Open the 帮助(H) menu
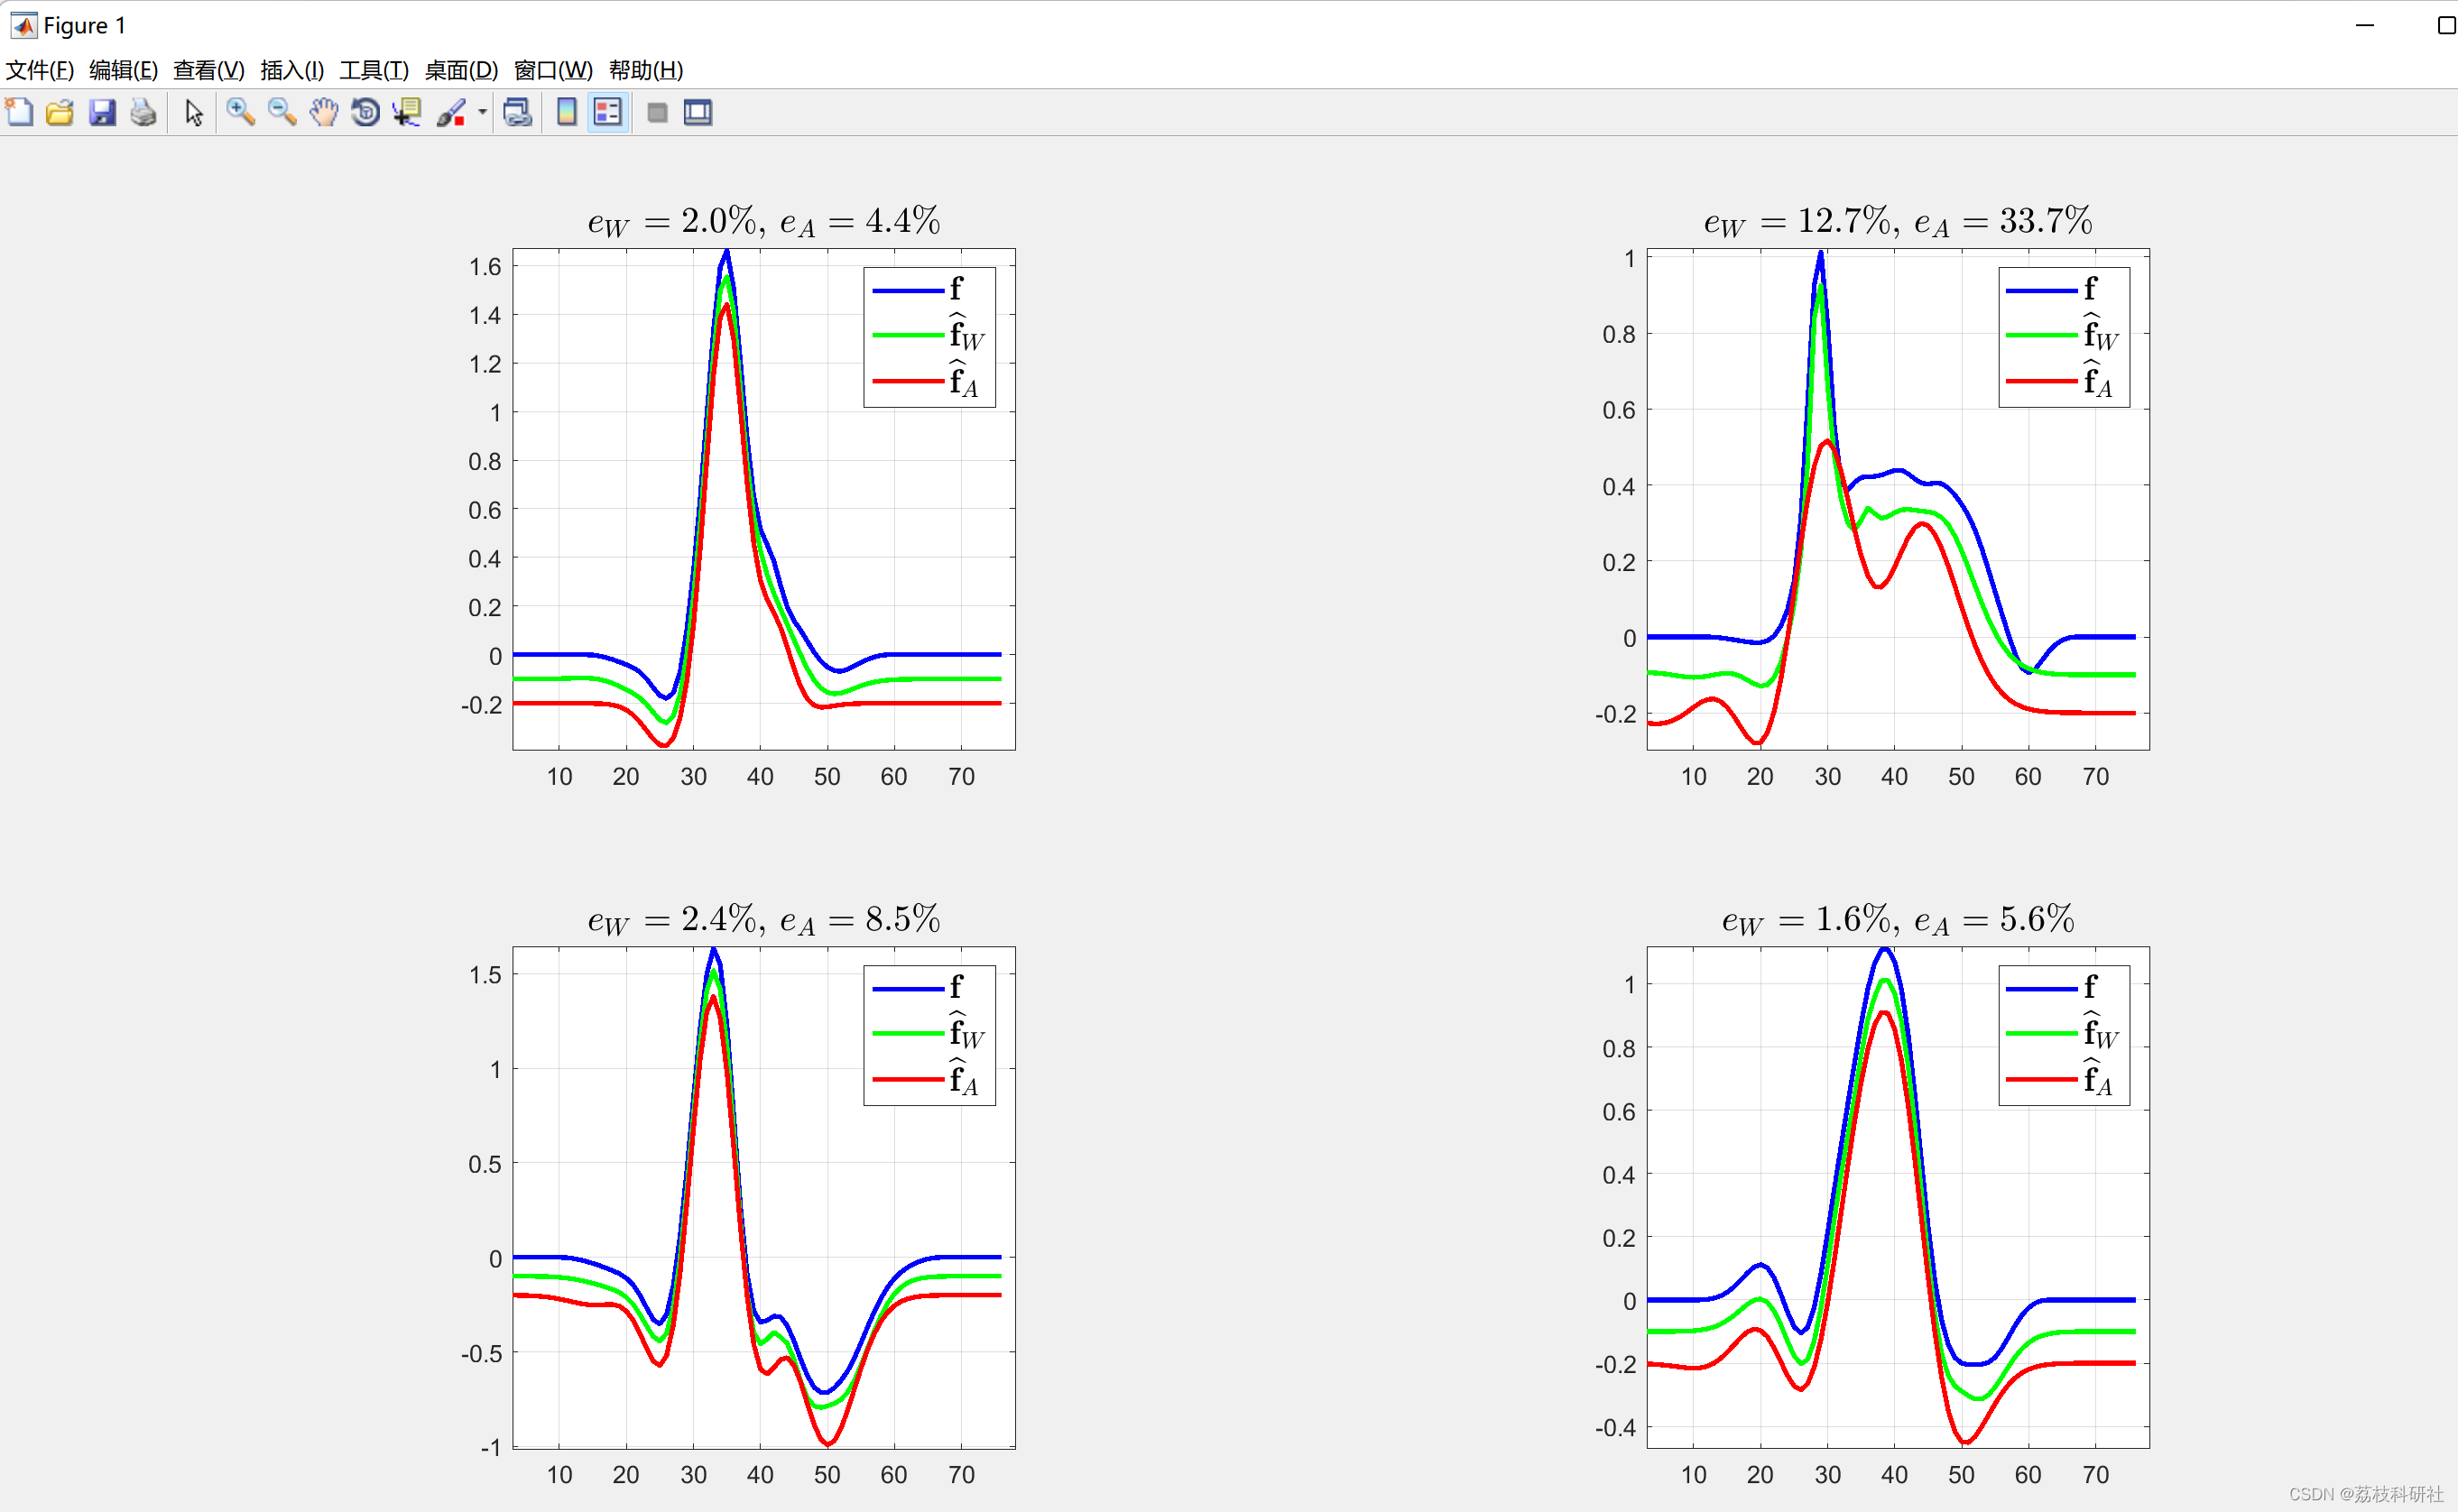Viewport: 2458px width, 1512px height. coord(646,70)
